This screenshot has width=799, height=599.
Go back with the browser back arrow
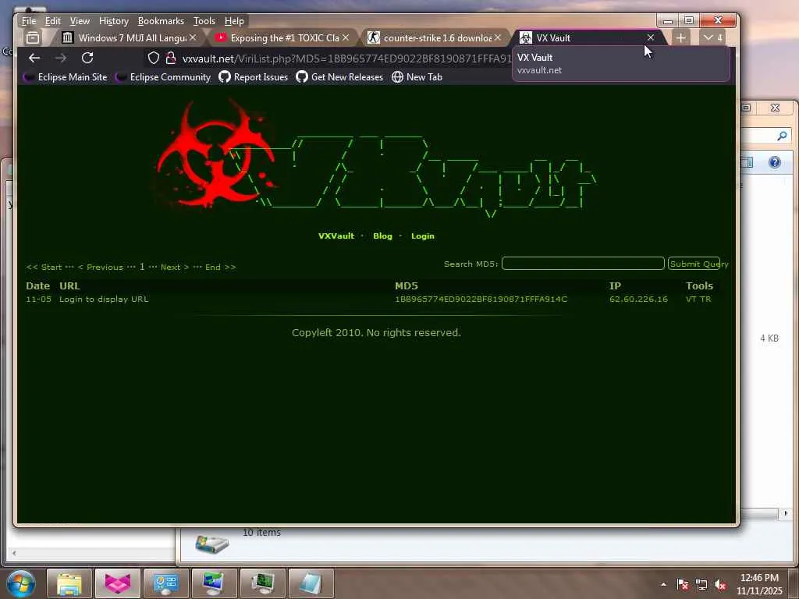(x=34, y=58)
